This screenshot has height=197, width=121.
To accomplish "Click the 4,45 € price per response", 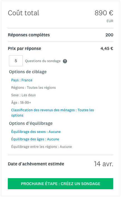I will coord(107,49).
